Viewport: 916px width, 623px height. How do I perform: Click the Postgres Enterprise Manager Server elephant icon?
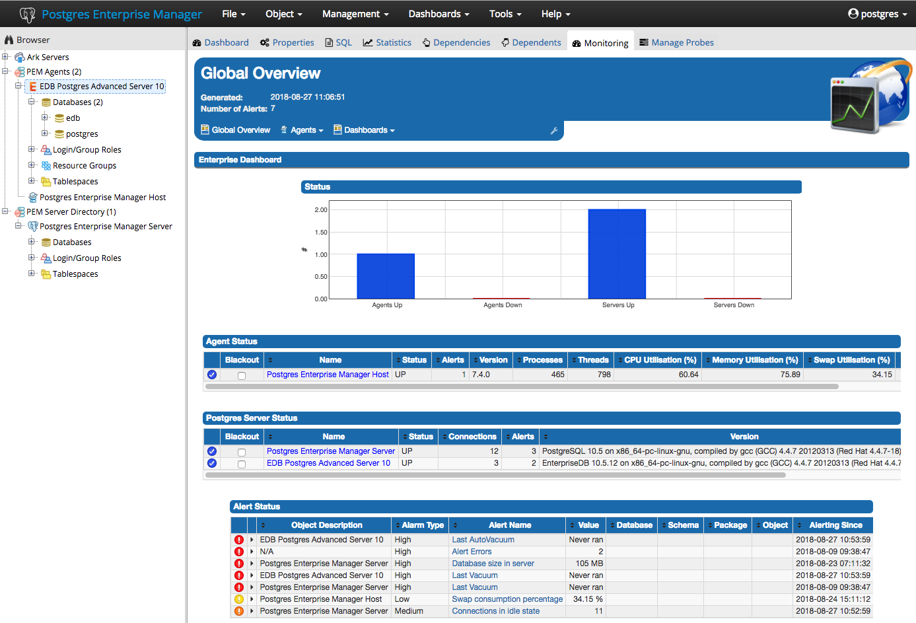tap(33, 227)
